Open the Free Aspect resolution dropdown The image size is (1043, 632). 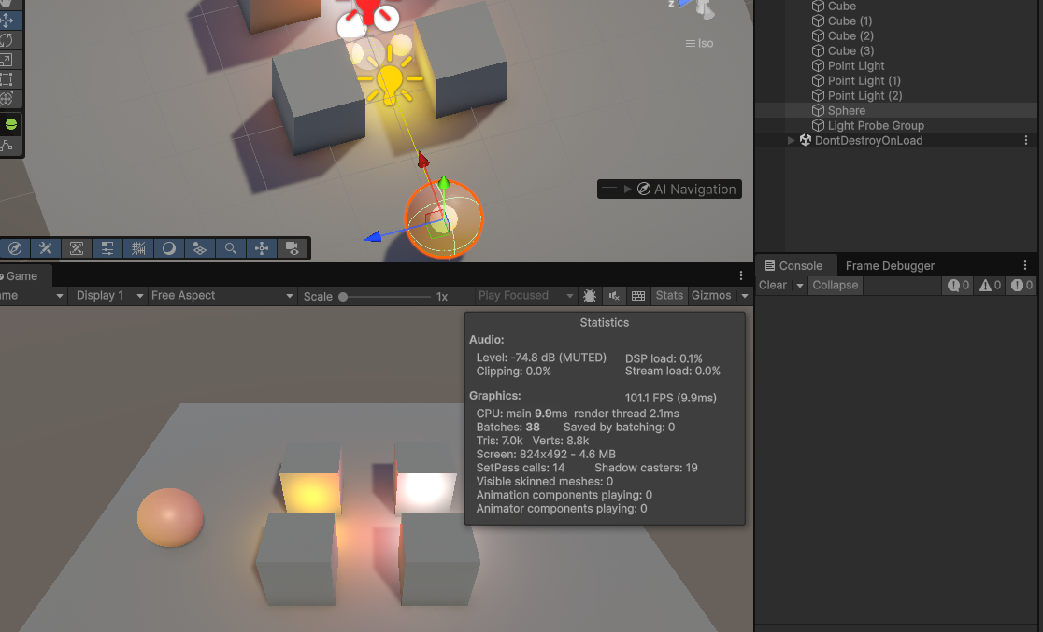[222, 296]
